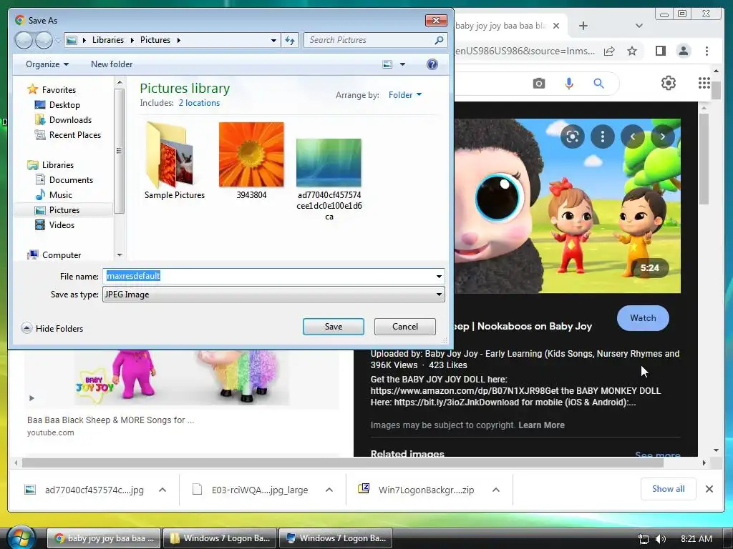Open Help in the Save As dialog
This screenshot has height=549, width=733.
tap(432, 64)
